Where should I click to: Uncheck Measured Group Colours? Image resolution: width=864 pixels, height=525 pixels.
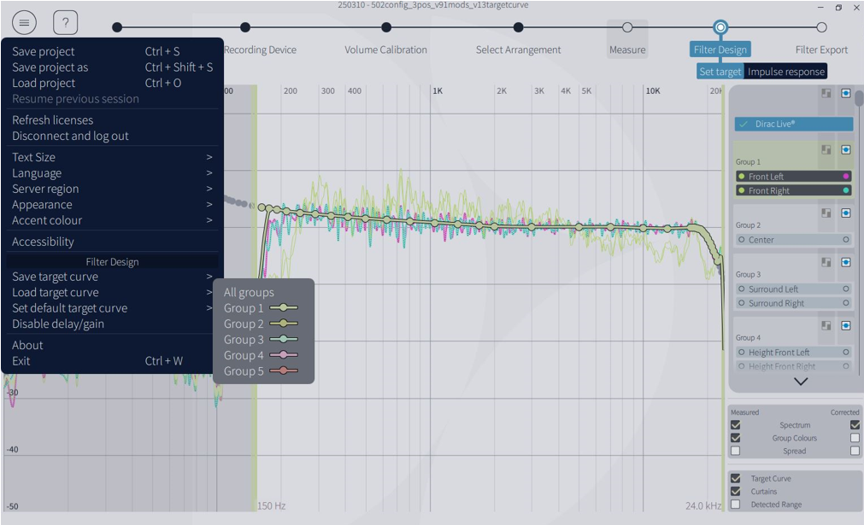[x=736, y=438]
